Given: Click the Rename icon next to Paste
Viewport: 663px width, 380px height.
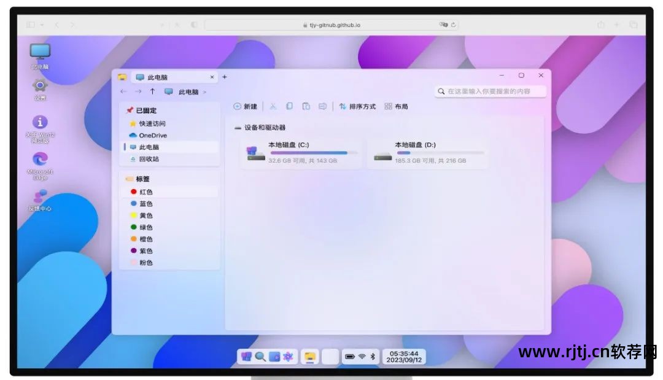Looking at the screenshot, I should point(323,107).
